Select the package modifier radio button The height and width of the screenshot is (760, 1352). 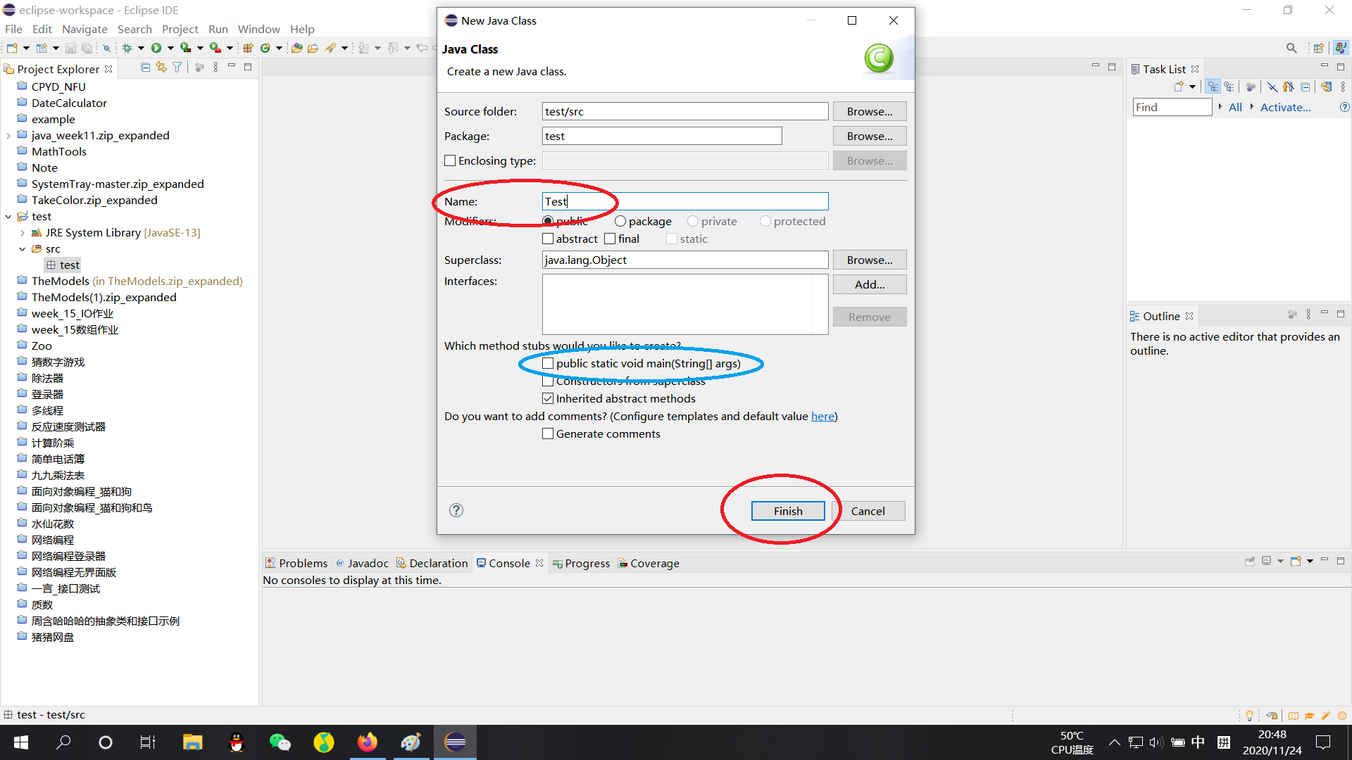point(620,221)
